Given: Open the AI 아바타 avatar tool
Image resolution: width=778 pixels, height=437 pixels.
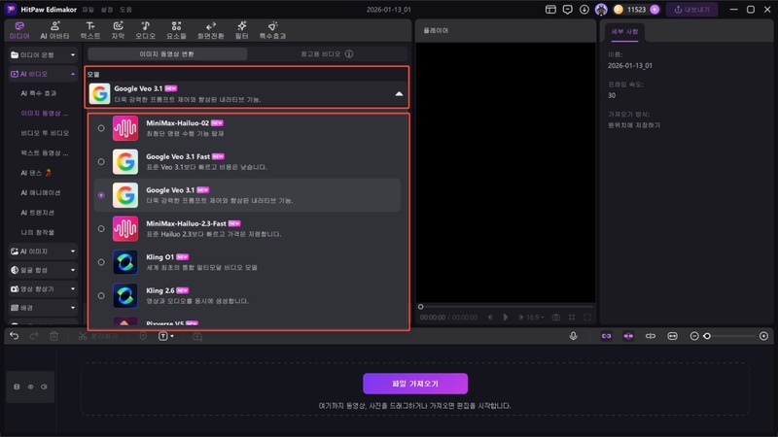Looking at the screenshot, I should tap(54, 30).
